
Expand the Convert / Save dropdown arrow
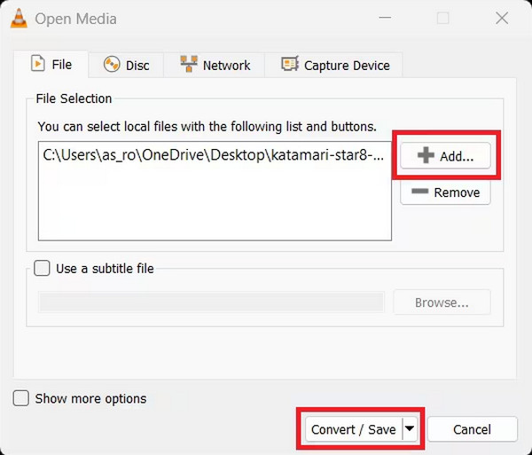point(410,429)
